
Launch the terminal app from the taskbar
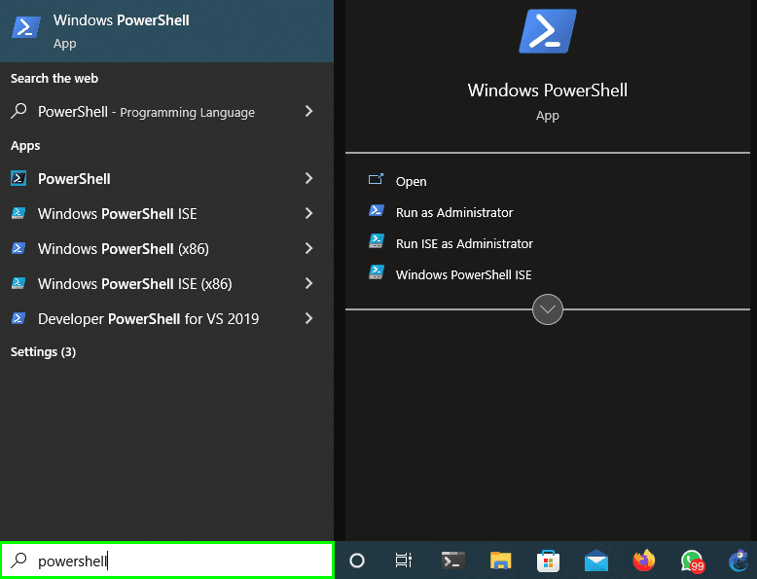(x=452, y=561)
